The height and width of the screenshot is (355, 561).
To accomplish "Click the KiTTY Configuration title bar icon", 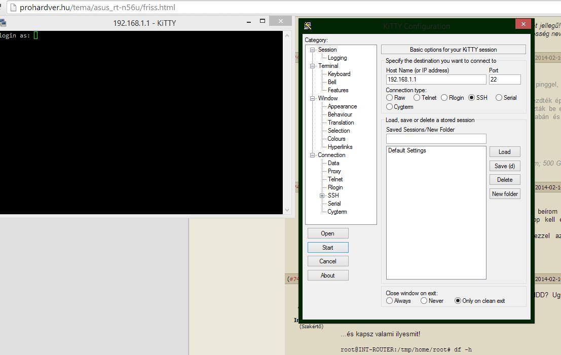I will [x=307, y=26].
